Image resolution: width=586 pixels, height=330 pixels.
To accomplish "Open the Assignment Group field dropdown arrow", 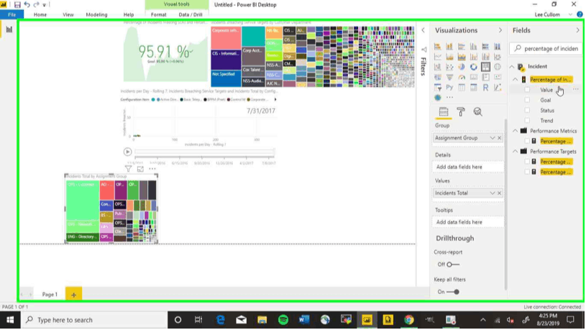I will coord(493,138).
